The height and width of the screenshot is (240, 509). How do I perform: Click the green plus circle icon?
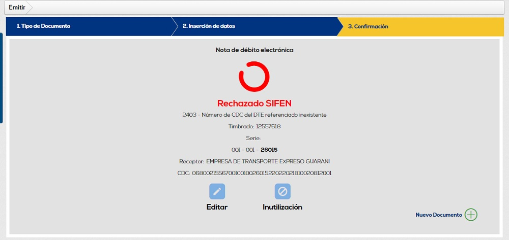point(471,215)
